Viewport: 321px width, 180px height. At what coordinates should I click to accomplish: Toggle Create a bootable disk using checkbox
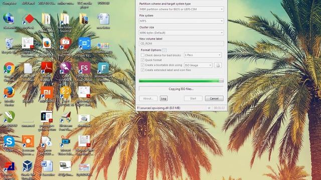pos(142,65)
